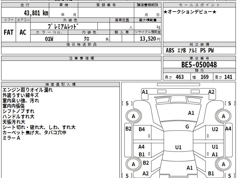Click the 車台番号 header

point(199,58)
